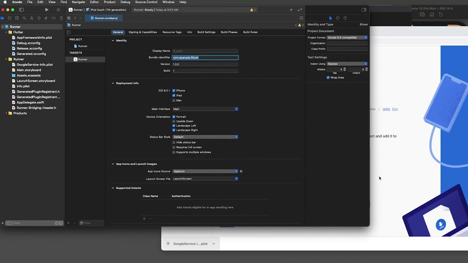The width and height of the screenshot is (468, 263).
Task: Switch to Build Phases tab
Action: 229,32
